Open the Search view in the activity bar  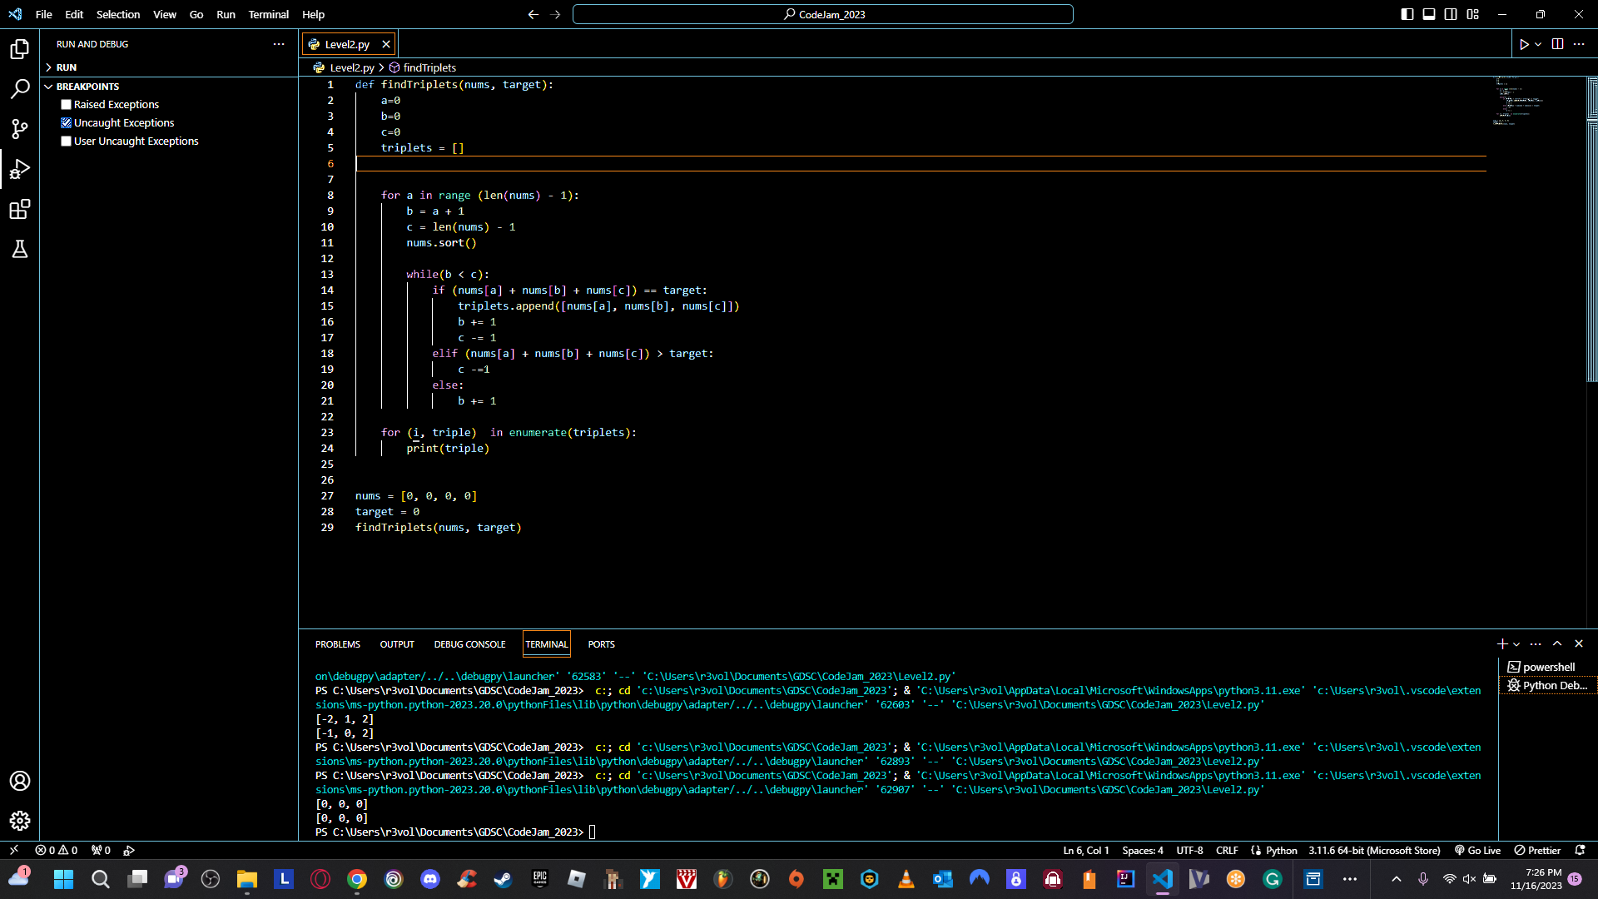click(x=20, y=89)
